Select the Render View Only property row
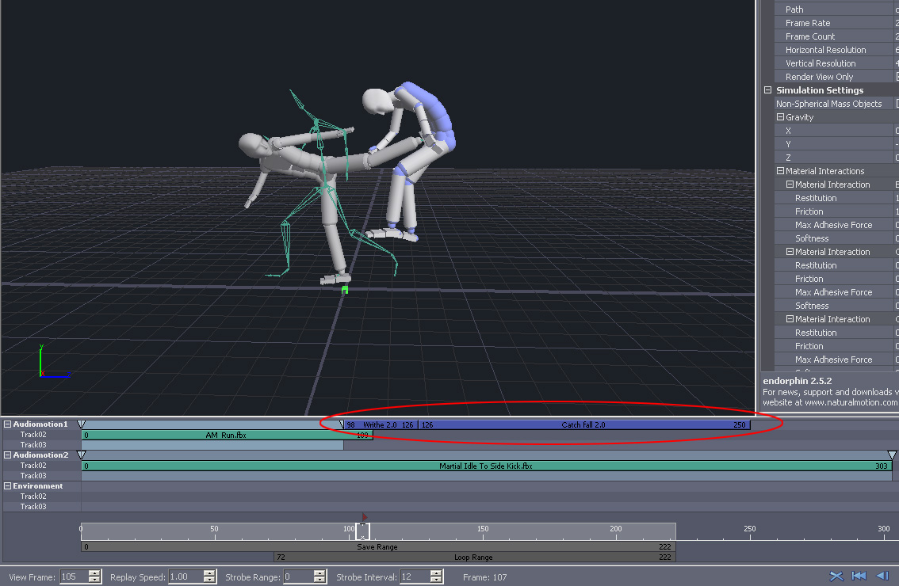Screen dimensions: 899x586 pyautogui.click(x=836, y=77)
